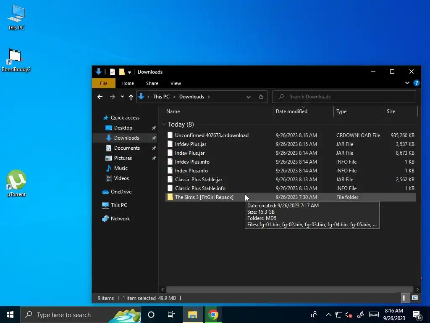Click in Search Downloads field
Screen dimensions: 430x323
344,97
